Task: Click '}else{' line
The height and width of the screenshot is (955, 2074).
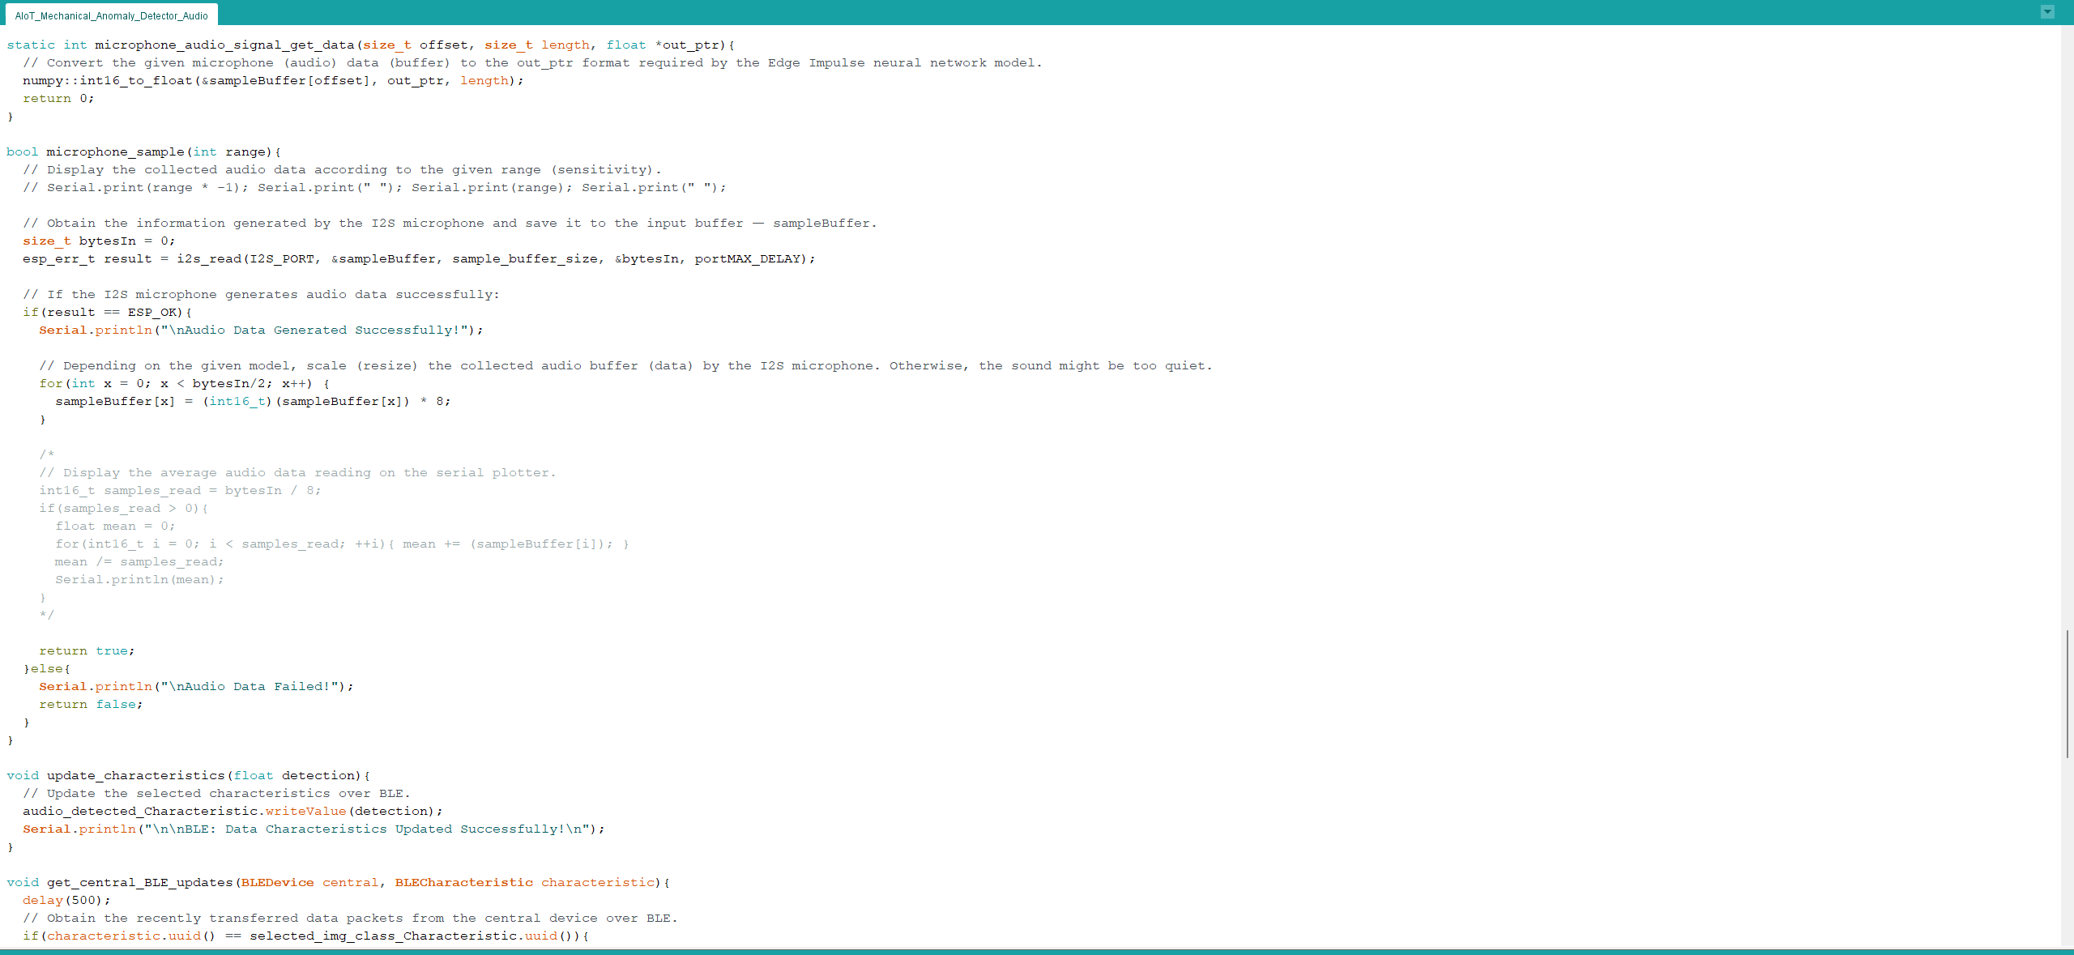Action: (47, 669)
